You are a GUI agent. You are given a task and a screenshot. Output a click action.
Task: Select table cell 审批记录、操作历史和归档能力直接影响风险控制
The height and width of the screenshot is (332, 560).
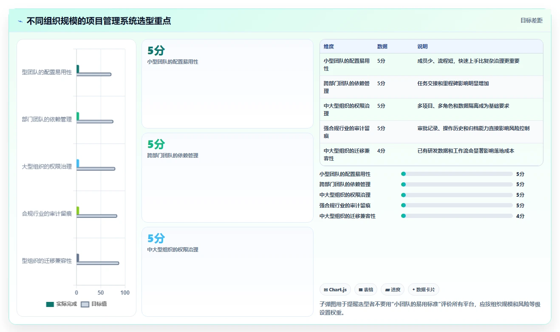473,128
